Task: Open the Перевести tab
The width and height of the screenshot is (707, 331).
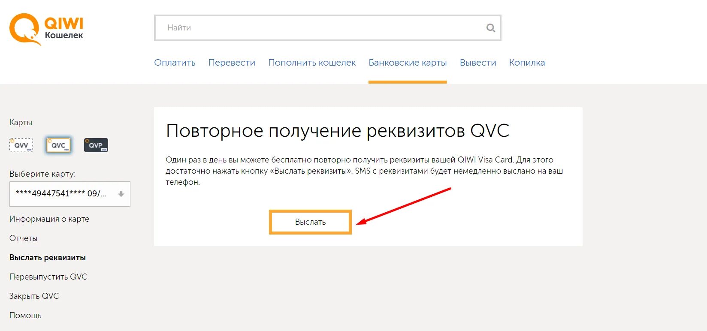Action: coord(232,63)
